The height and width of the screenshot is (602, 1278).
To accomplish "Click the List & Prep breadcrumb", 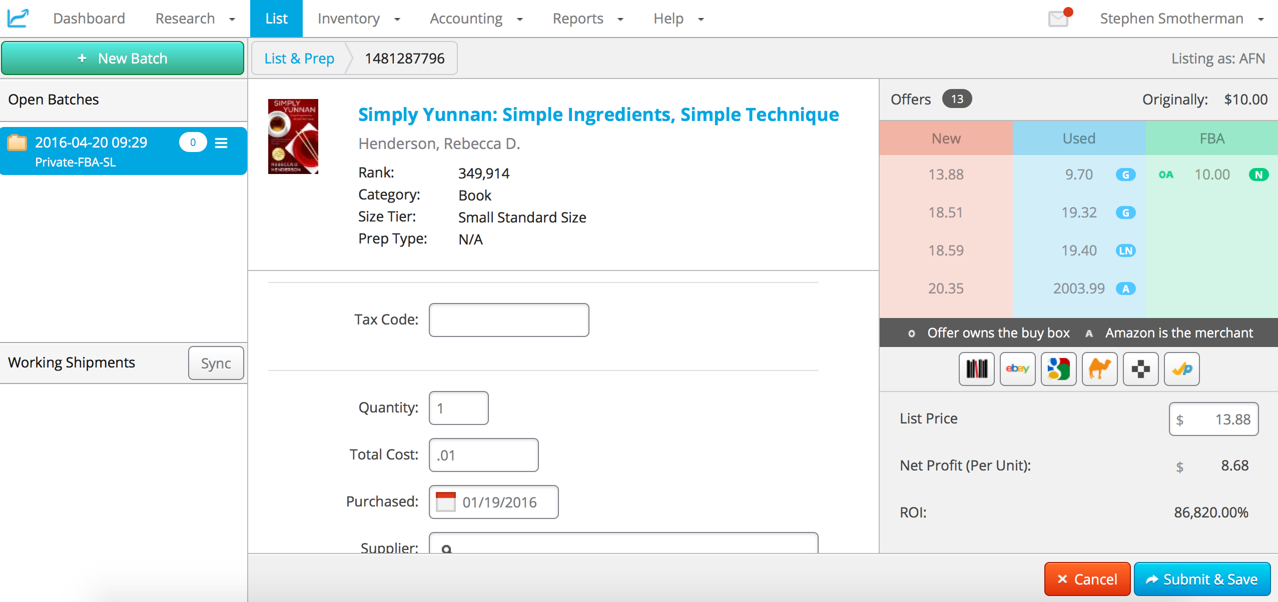I will [299, 58].
